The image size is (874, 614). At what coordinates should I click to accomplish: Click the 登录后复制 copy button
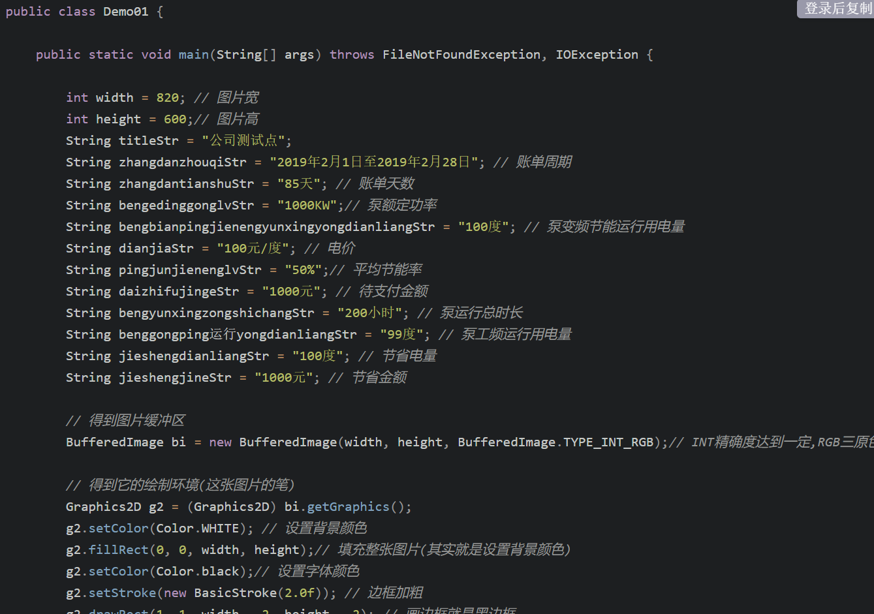pyautogui.click(x=835, y=8)
